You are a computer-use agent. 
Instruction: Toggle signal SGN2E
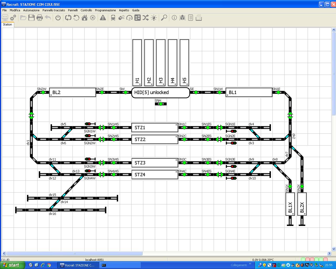click(x=231, y=143)
